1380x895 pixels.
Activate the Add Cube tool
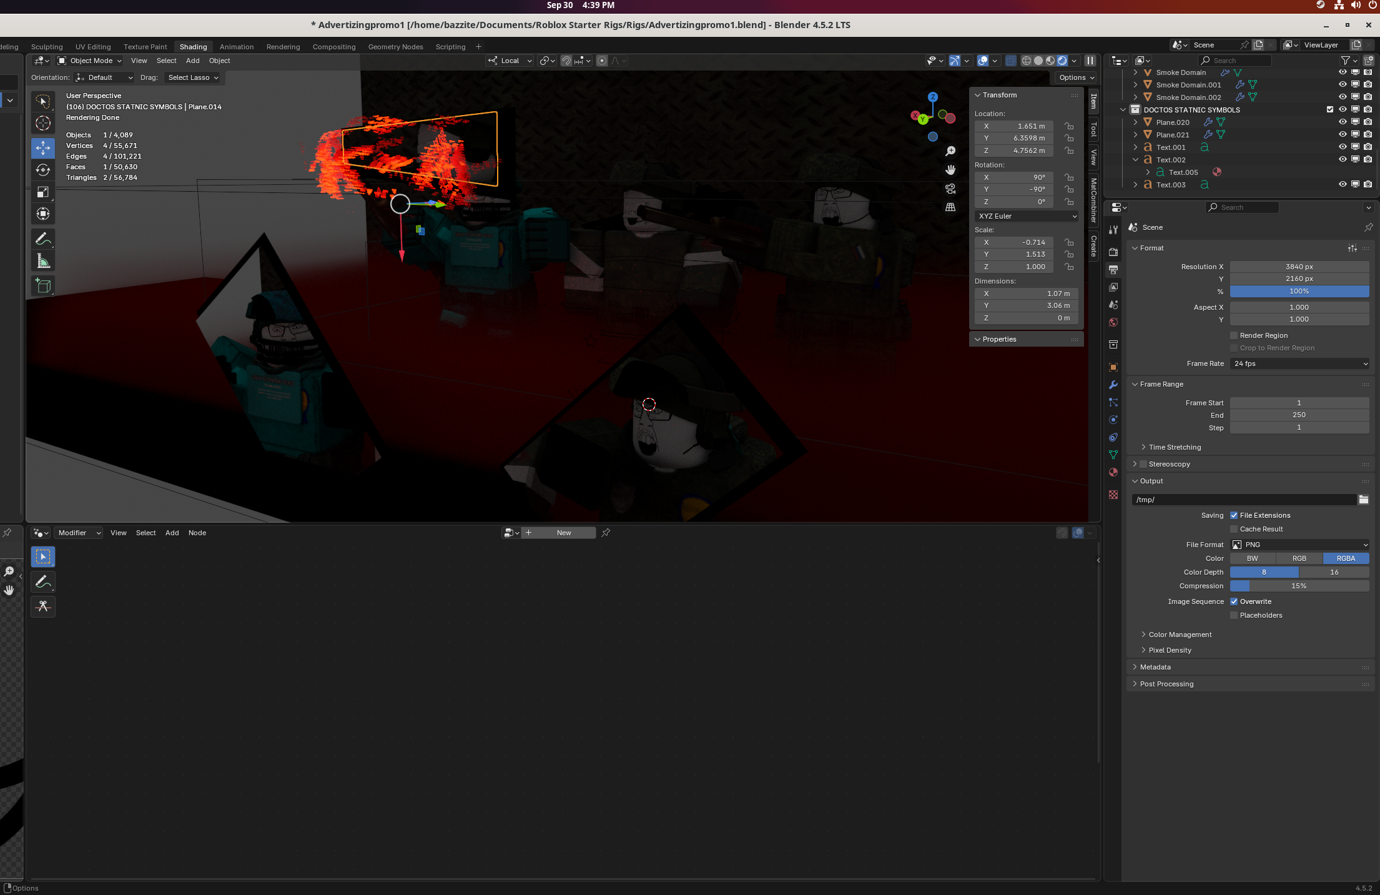pos(43,285)
